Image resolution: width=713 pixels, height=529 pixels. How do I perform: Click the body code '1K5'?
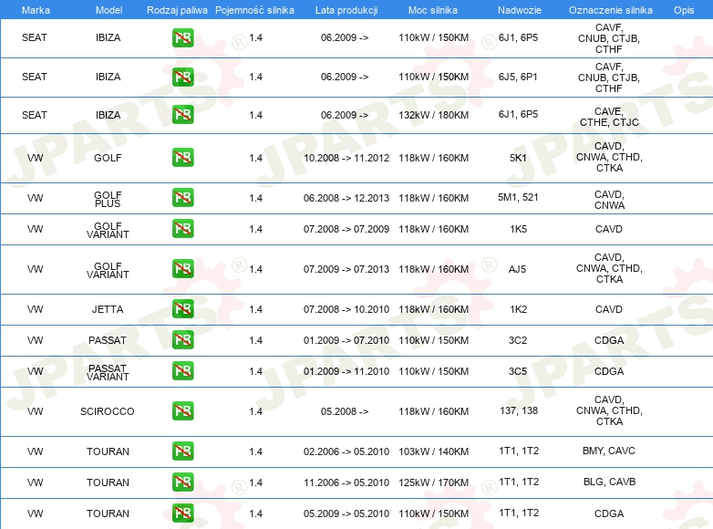tap(518, 229)
